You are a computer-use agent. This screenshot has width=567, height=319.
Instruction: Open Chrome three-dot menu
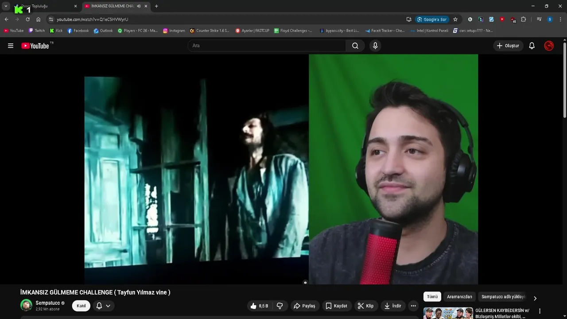[561, 19]
